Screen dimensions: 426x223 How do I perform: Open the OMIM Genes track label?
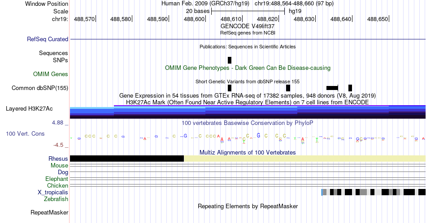(x=51, y=74)
